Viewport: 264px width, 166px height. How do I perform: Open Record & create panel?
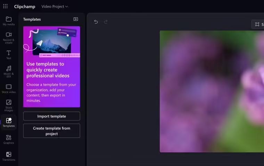point(9,38)
